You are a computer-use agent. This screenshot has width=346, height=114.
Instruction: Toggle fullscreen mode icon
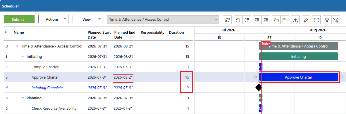pyautogui.click(x=317, y=20)
